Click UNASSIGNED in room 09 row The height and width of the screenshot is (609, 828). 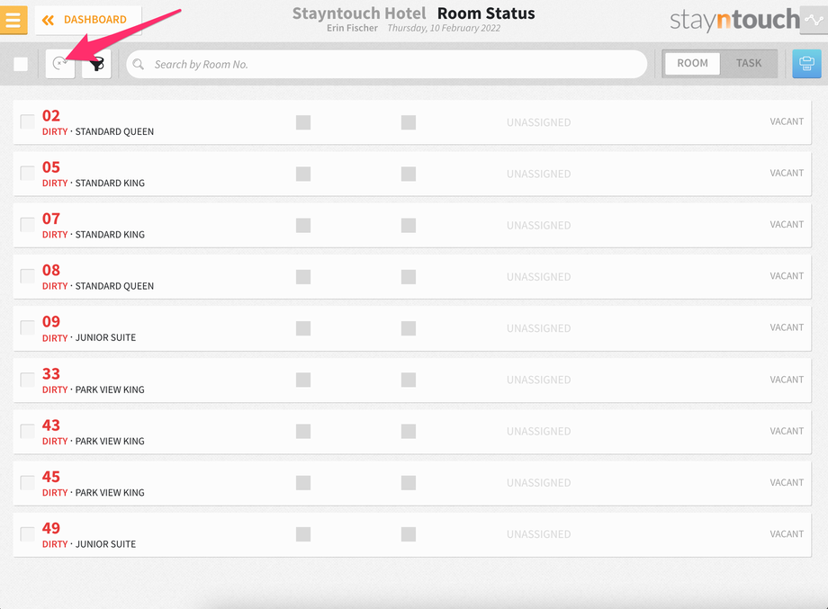click(538, 328)
